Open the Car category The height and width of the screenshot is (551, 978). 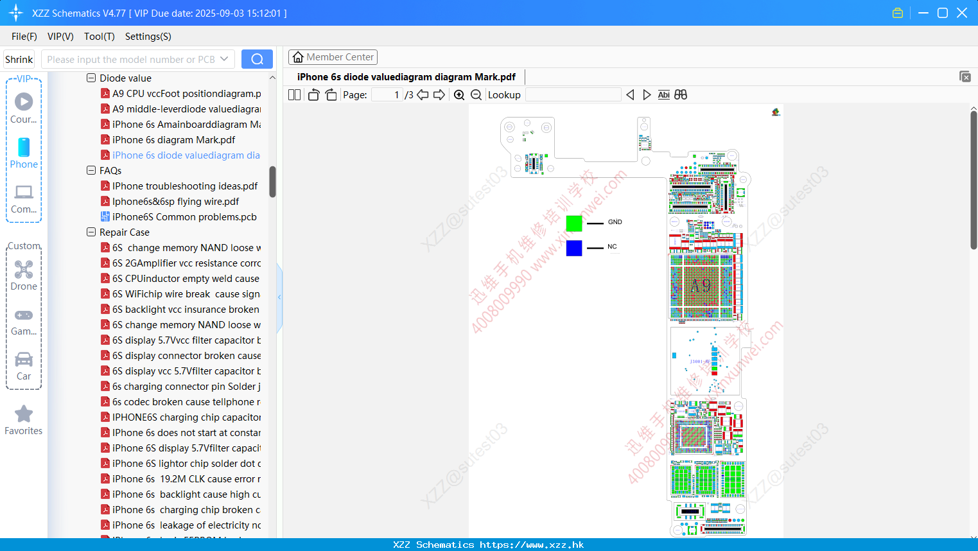(24, 365)
